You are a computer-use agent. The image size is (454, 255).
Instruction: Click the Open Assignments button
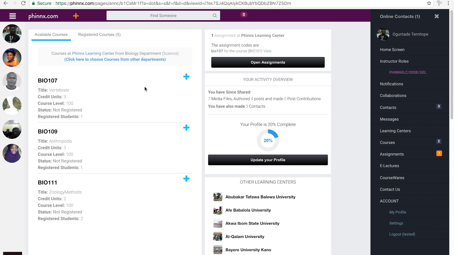(268, 62)
